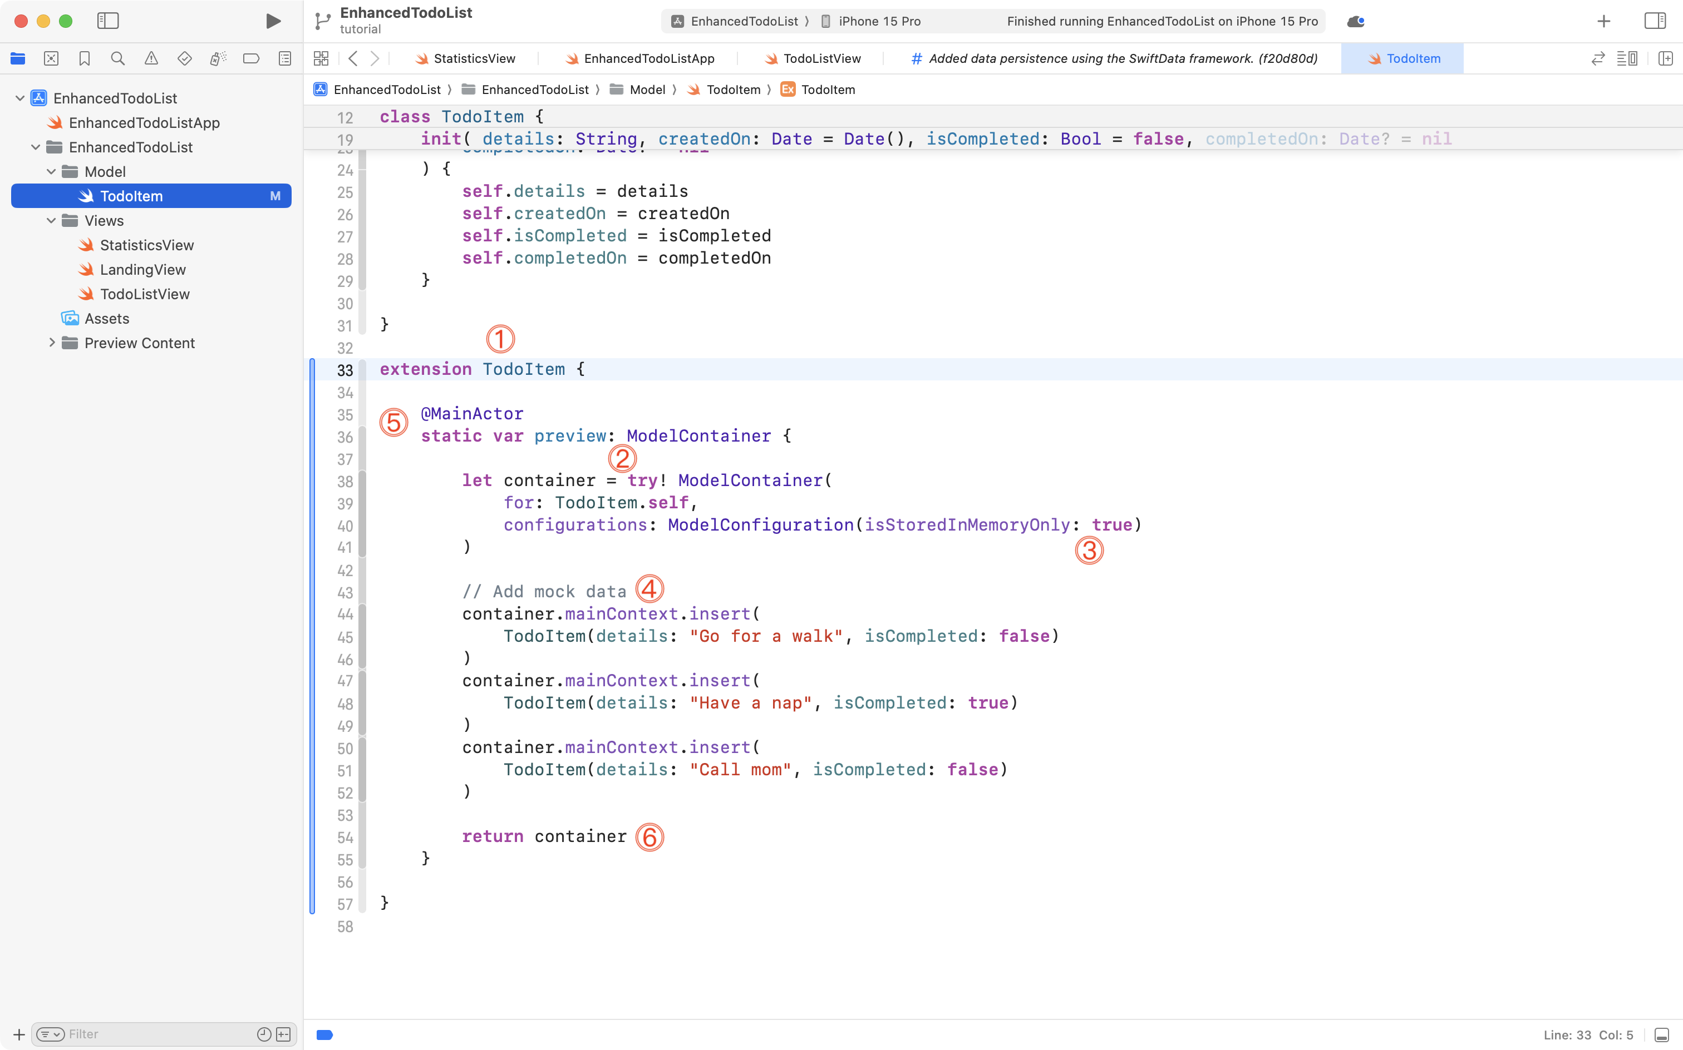Add a new editor pane from the top-right icon
Screen dimensions: 1683x1050
(1666, 58)
